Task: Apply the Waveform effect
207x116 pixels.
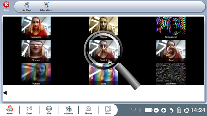Action: tap(171, 74)
